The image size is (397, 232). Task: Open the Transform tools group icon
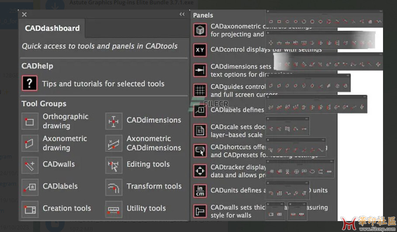pos(114,187)
